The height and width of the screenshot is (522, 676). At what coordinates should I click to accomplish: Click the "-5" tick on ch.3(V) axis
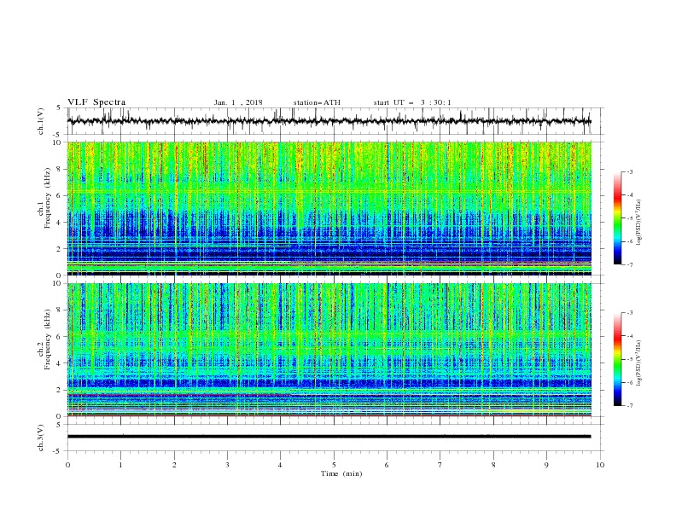click(57, 451)
